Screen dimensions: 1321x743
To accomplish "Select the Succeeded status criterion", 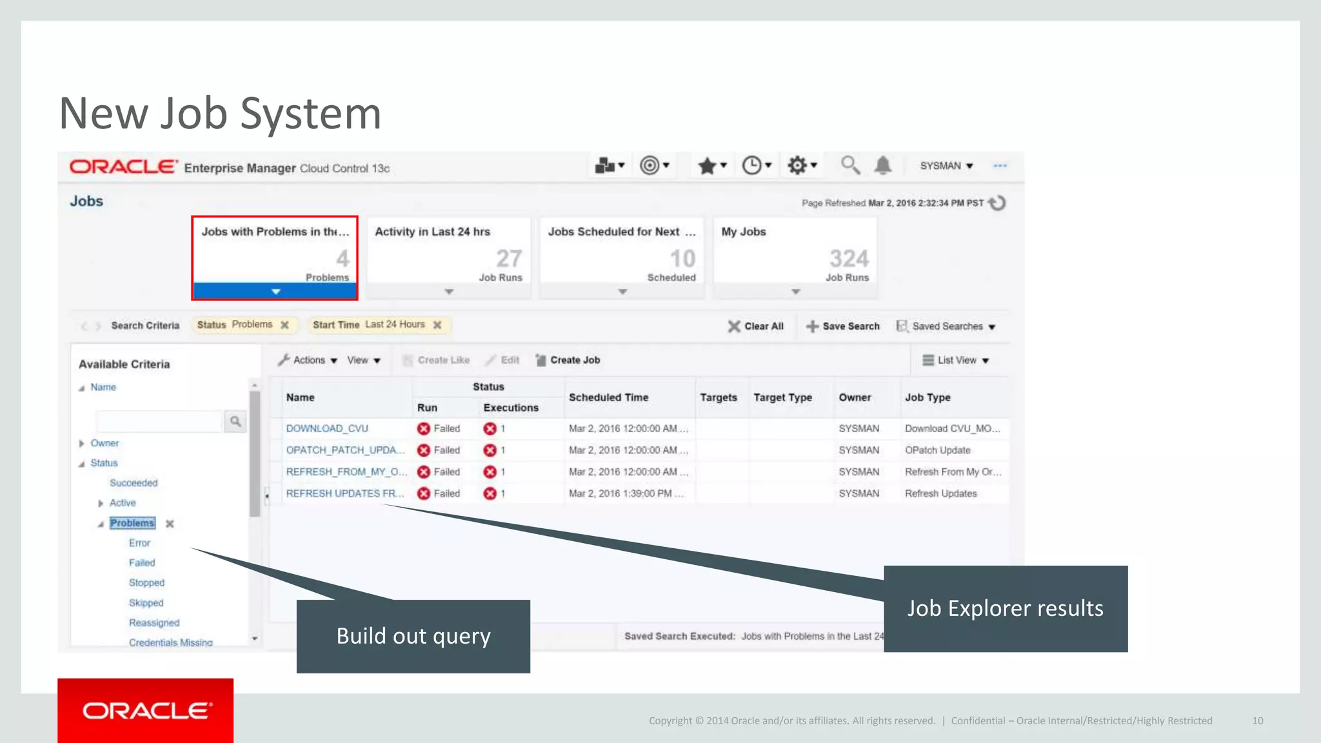I will [134, 482].
